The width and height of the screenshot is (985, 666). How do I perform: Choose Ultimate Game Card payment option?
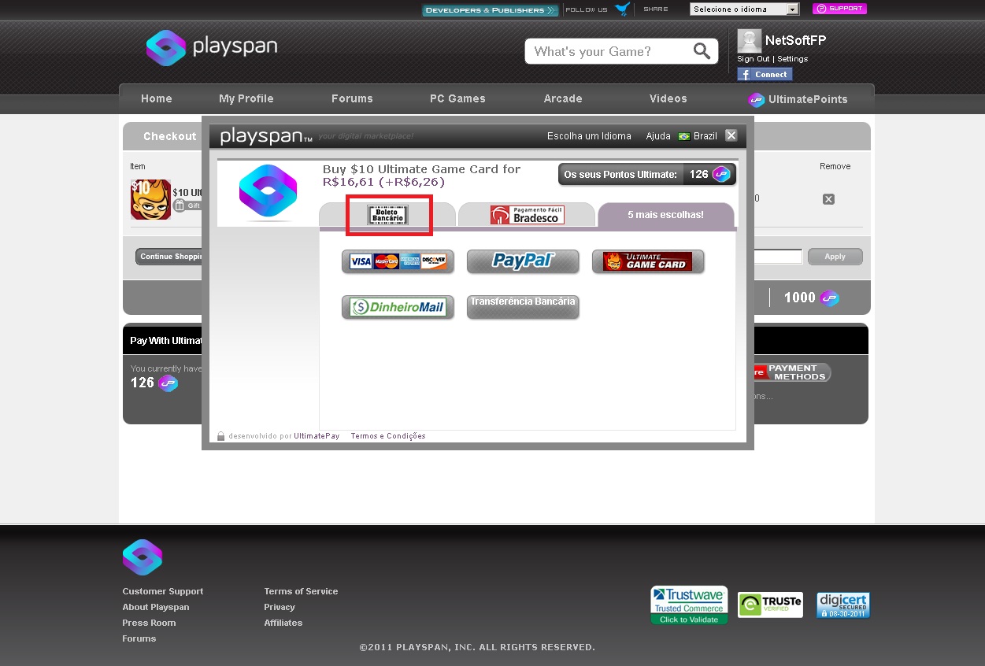pos(648,261)
